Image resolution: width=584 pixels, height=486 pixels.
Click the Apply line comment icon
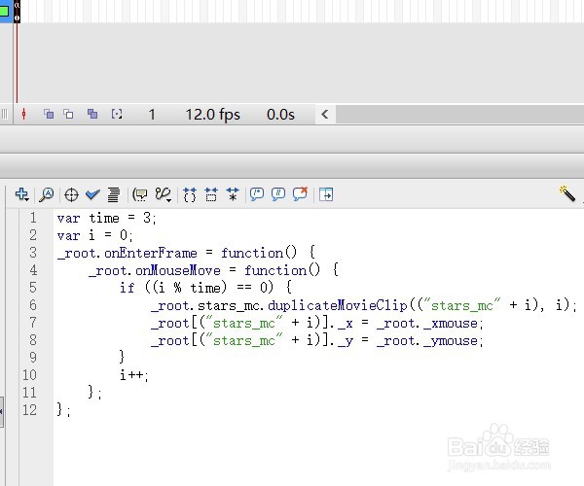click(278, 194)
